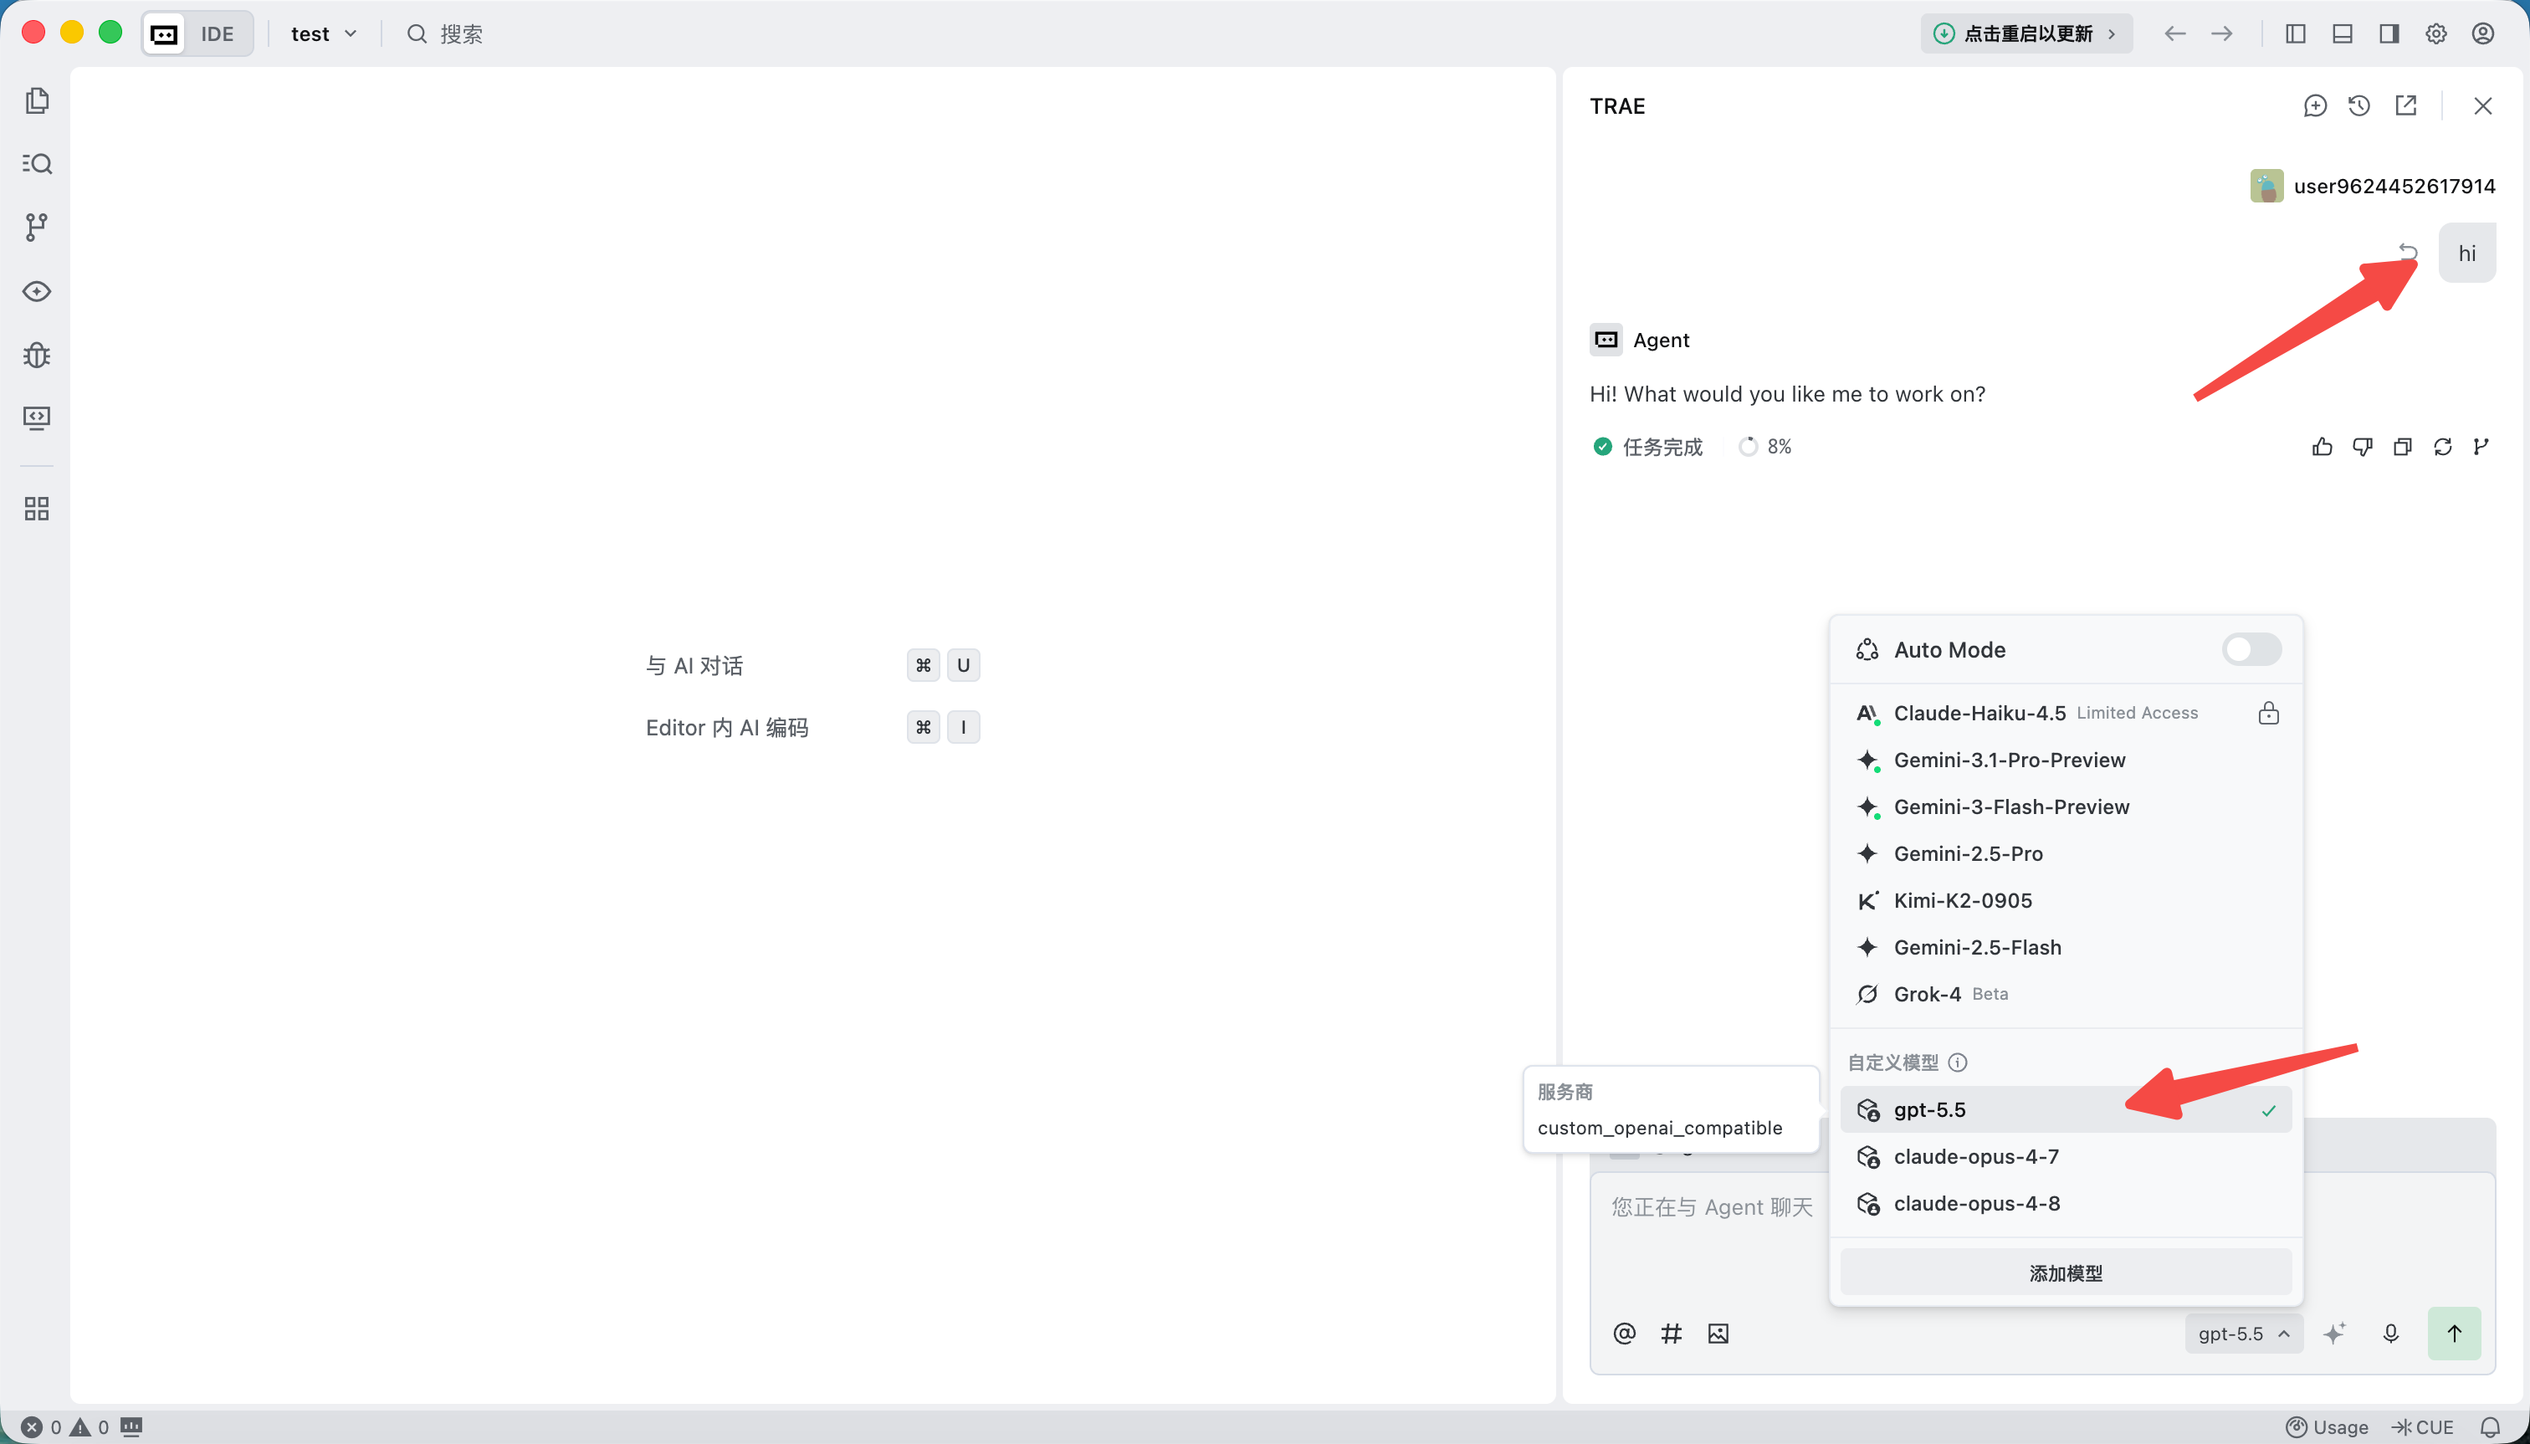The height and width of the screenshot is (1444, 2530).
Task: Send the chat message
Action: click(2455, 1334)
